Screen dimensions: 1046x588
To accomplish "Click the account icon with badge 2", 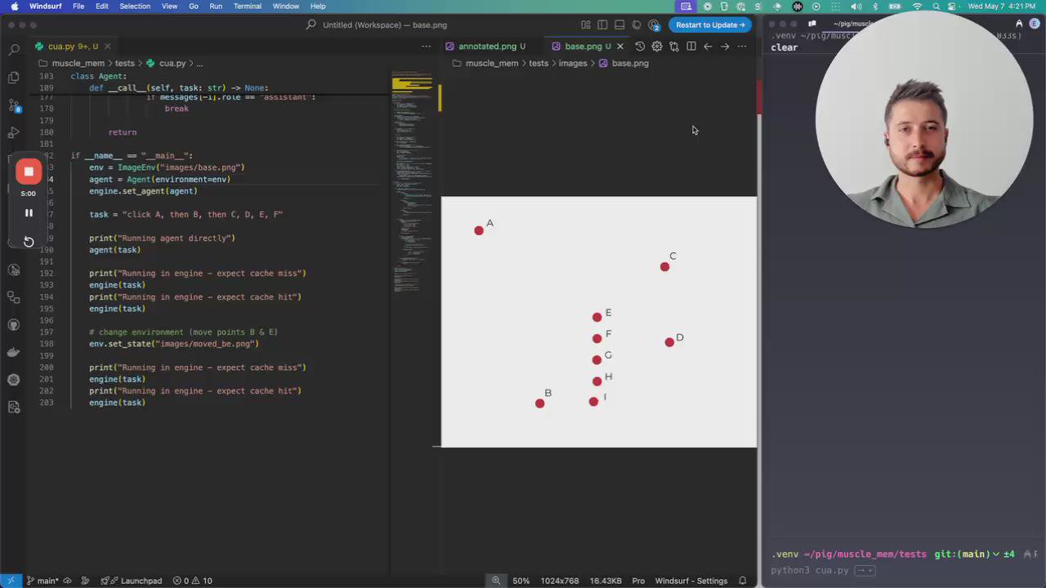I will [x=654, y=25].
